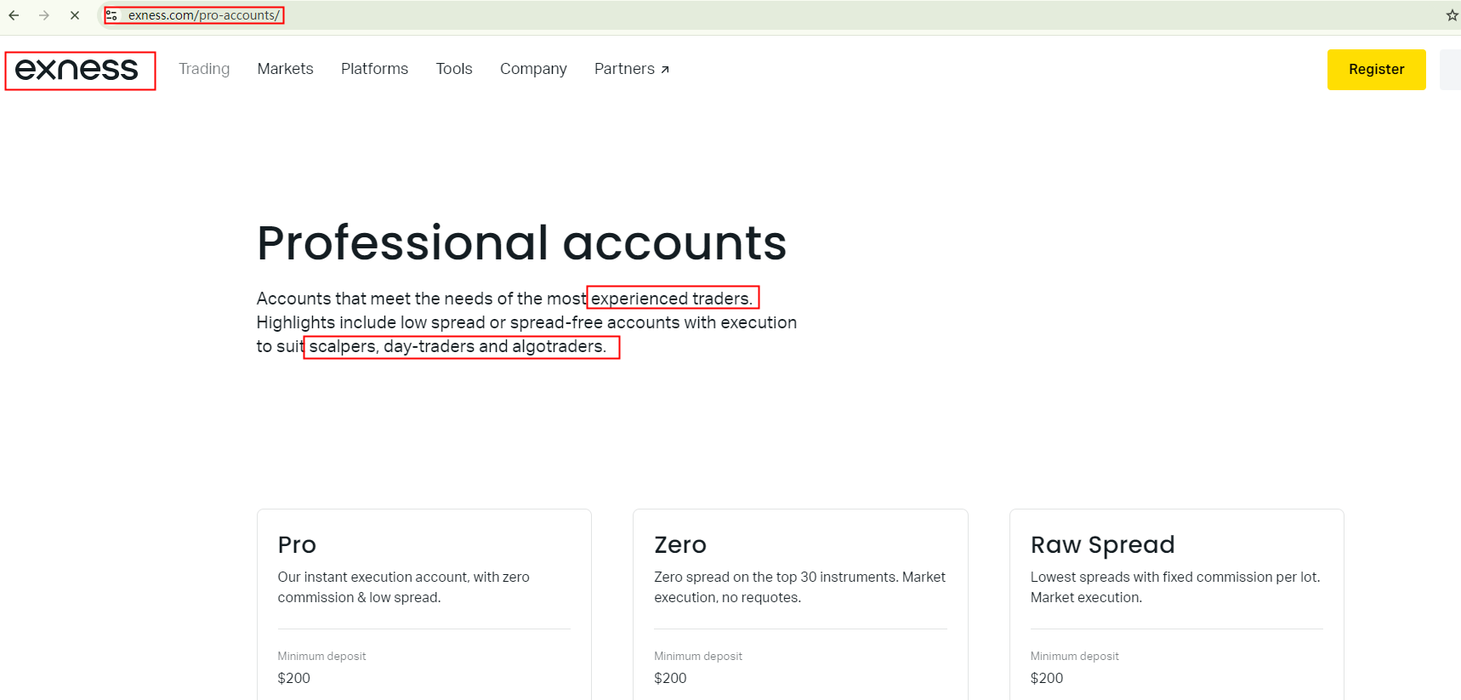Image resolution: width=1461 pixels, height=700 pixels.
Task: Click the browser back arrow
Action: tap(14, 15)
